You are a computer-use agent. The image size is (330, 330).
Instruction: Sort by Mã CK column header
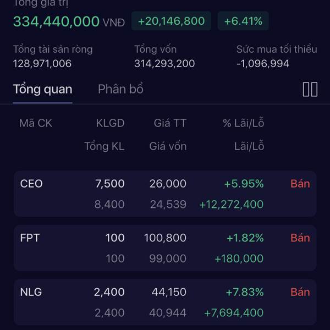[36, 123]
